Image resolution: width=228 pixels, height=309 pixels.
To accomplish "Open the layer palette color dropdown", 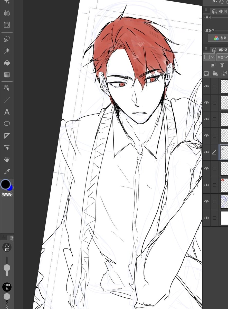I will pos(209,57).
